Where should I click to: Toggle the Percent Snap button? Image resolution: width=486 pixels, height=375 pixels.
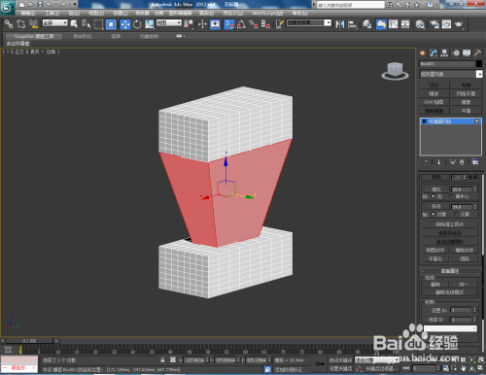click(254, 24)
